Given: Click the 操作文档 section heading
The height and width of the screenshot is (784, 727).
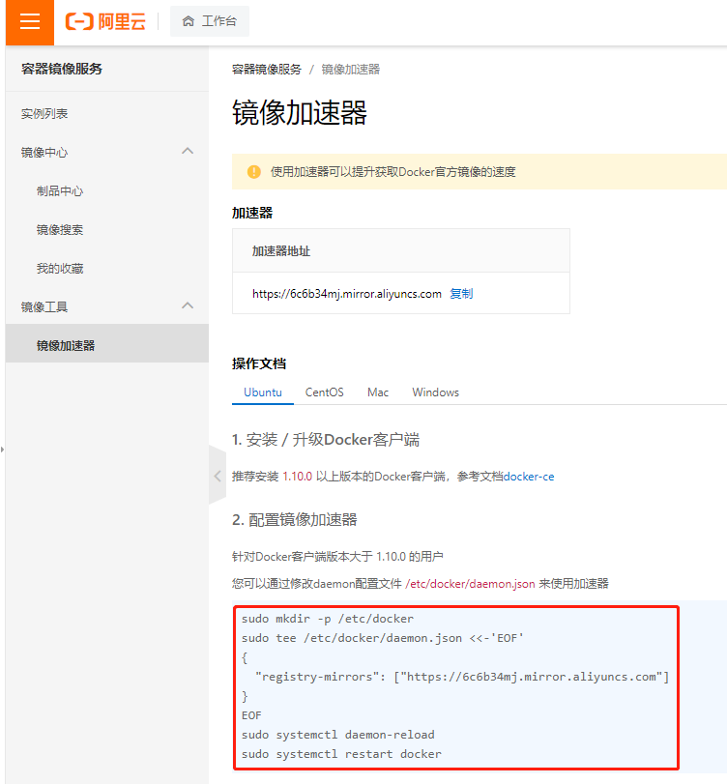Looking at the screenshot, I should coord(259,363).
